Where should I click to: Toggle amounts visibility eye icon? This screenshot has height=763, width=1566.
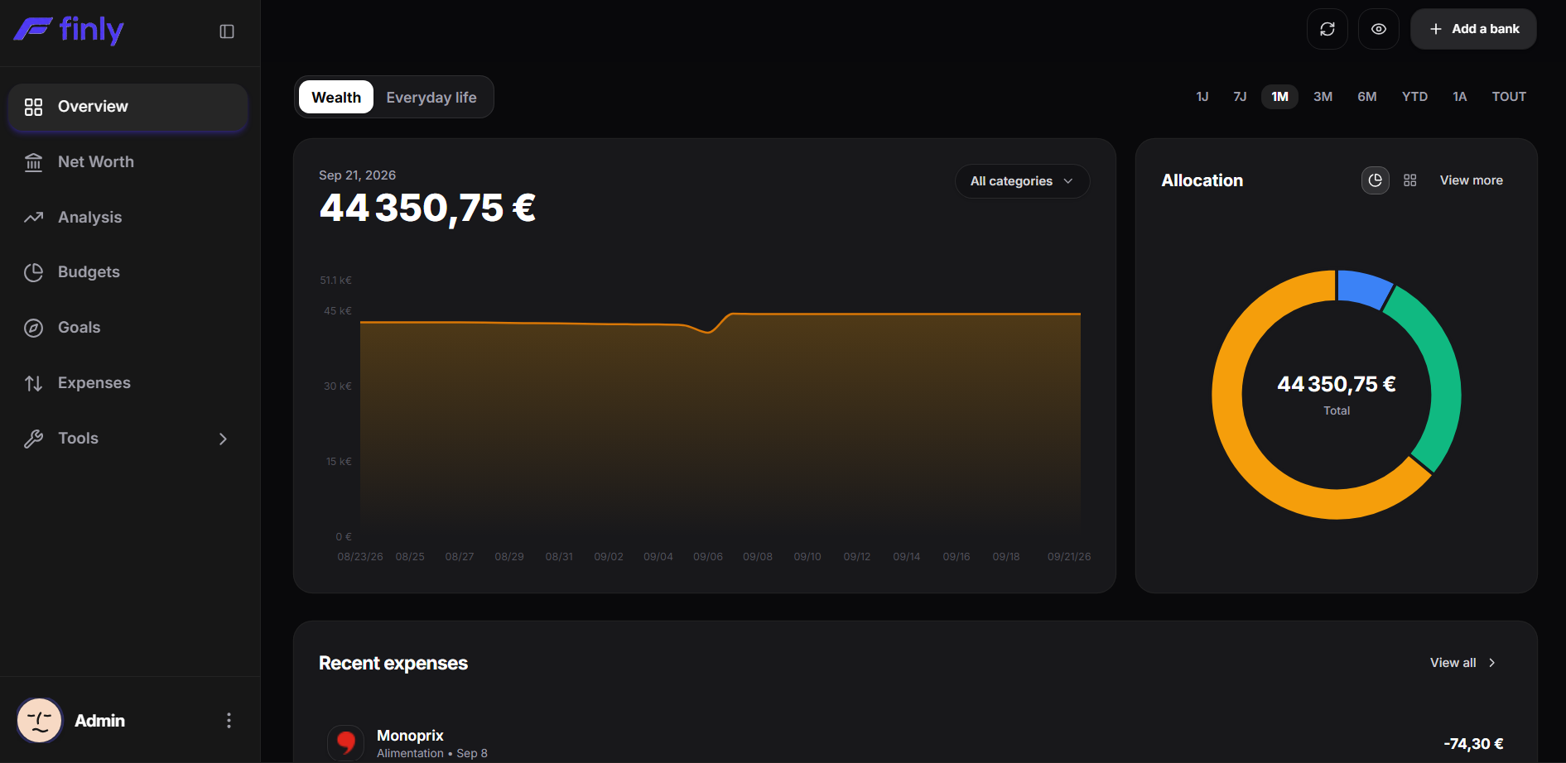(1379, 29)
